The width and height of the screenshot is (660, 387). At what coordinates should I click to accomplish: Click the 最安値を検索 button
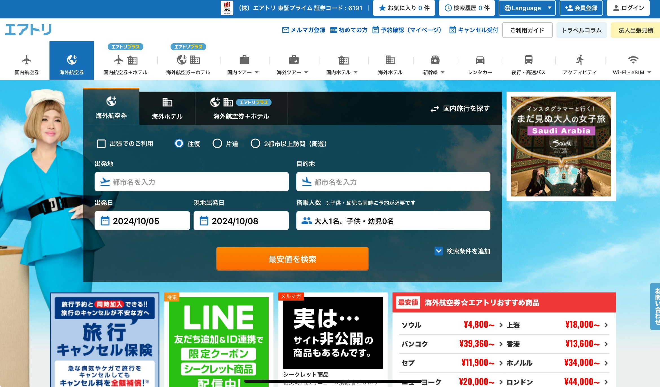coord(292,259)
